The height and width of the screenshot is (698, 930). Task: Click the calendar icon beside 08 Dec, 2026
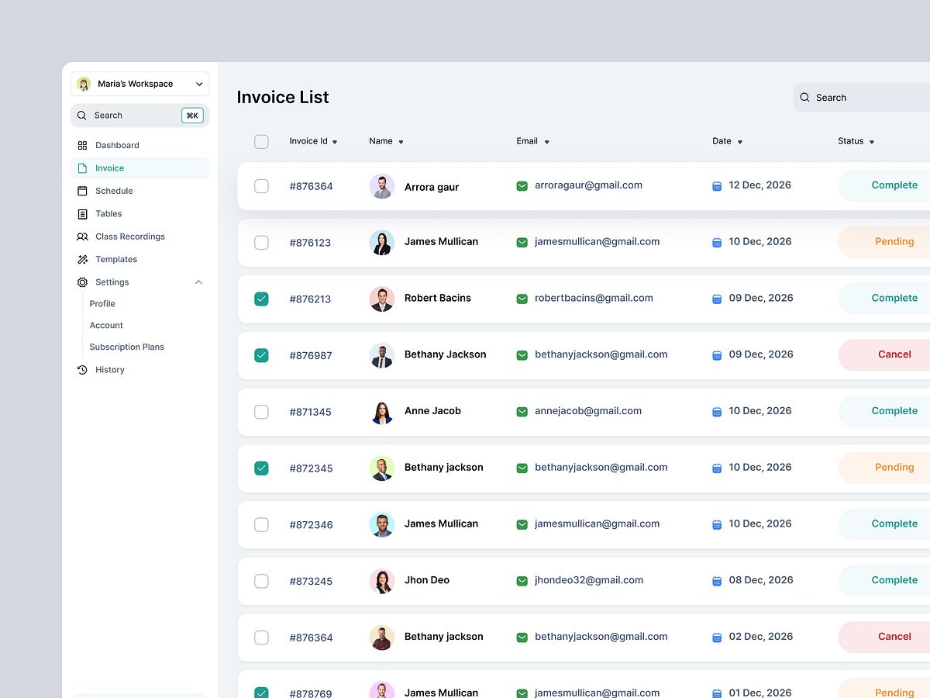[x=717, y=581]
